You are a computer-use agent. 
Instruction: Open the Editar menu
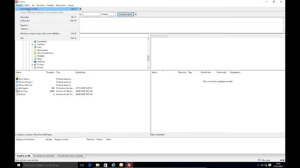coord(27,5)
